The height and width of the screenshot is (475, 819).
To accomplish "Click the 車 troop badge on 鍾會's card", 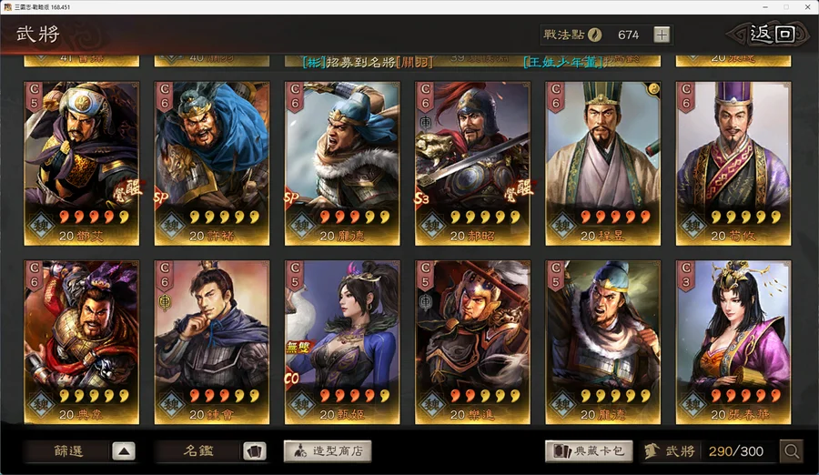I will (165, 302).
